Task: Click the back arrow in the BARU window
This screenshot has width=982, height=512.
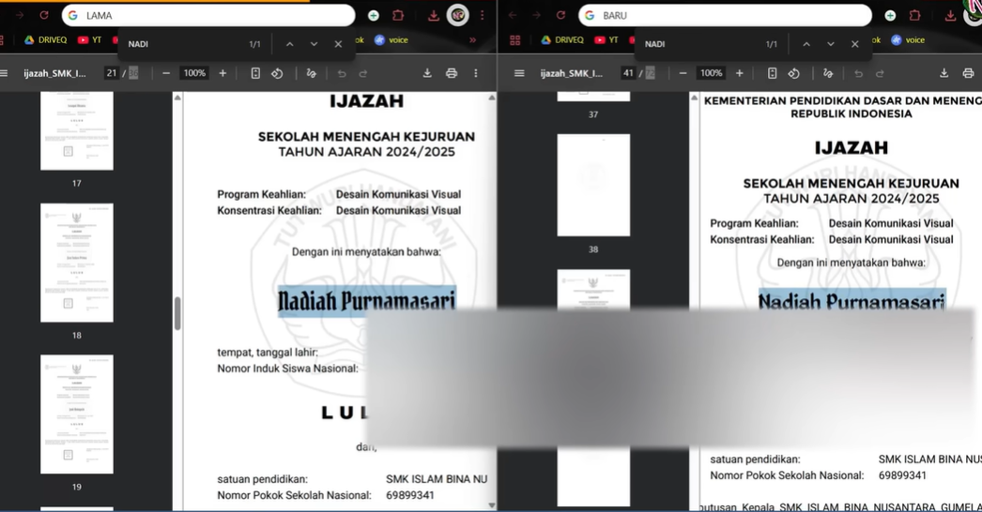Action: 513,15
